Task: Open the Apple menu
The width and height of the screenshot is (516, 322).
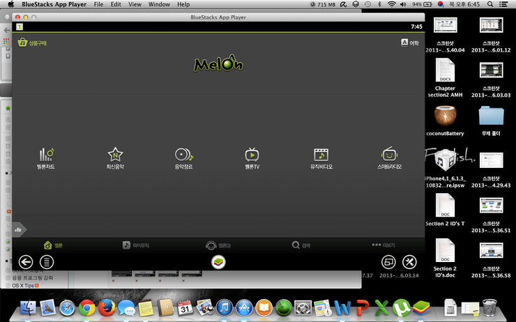Action: tap(11, 4)
